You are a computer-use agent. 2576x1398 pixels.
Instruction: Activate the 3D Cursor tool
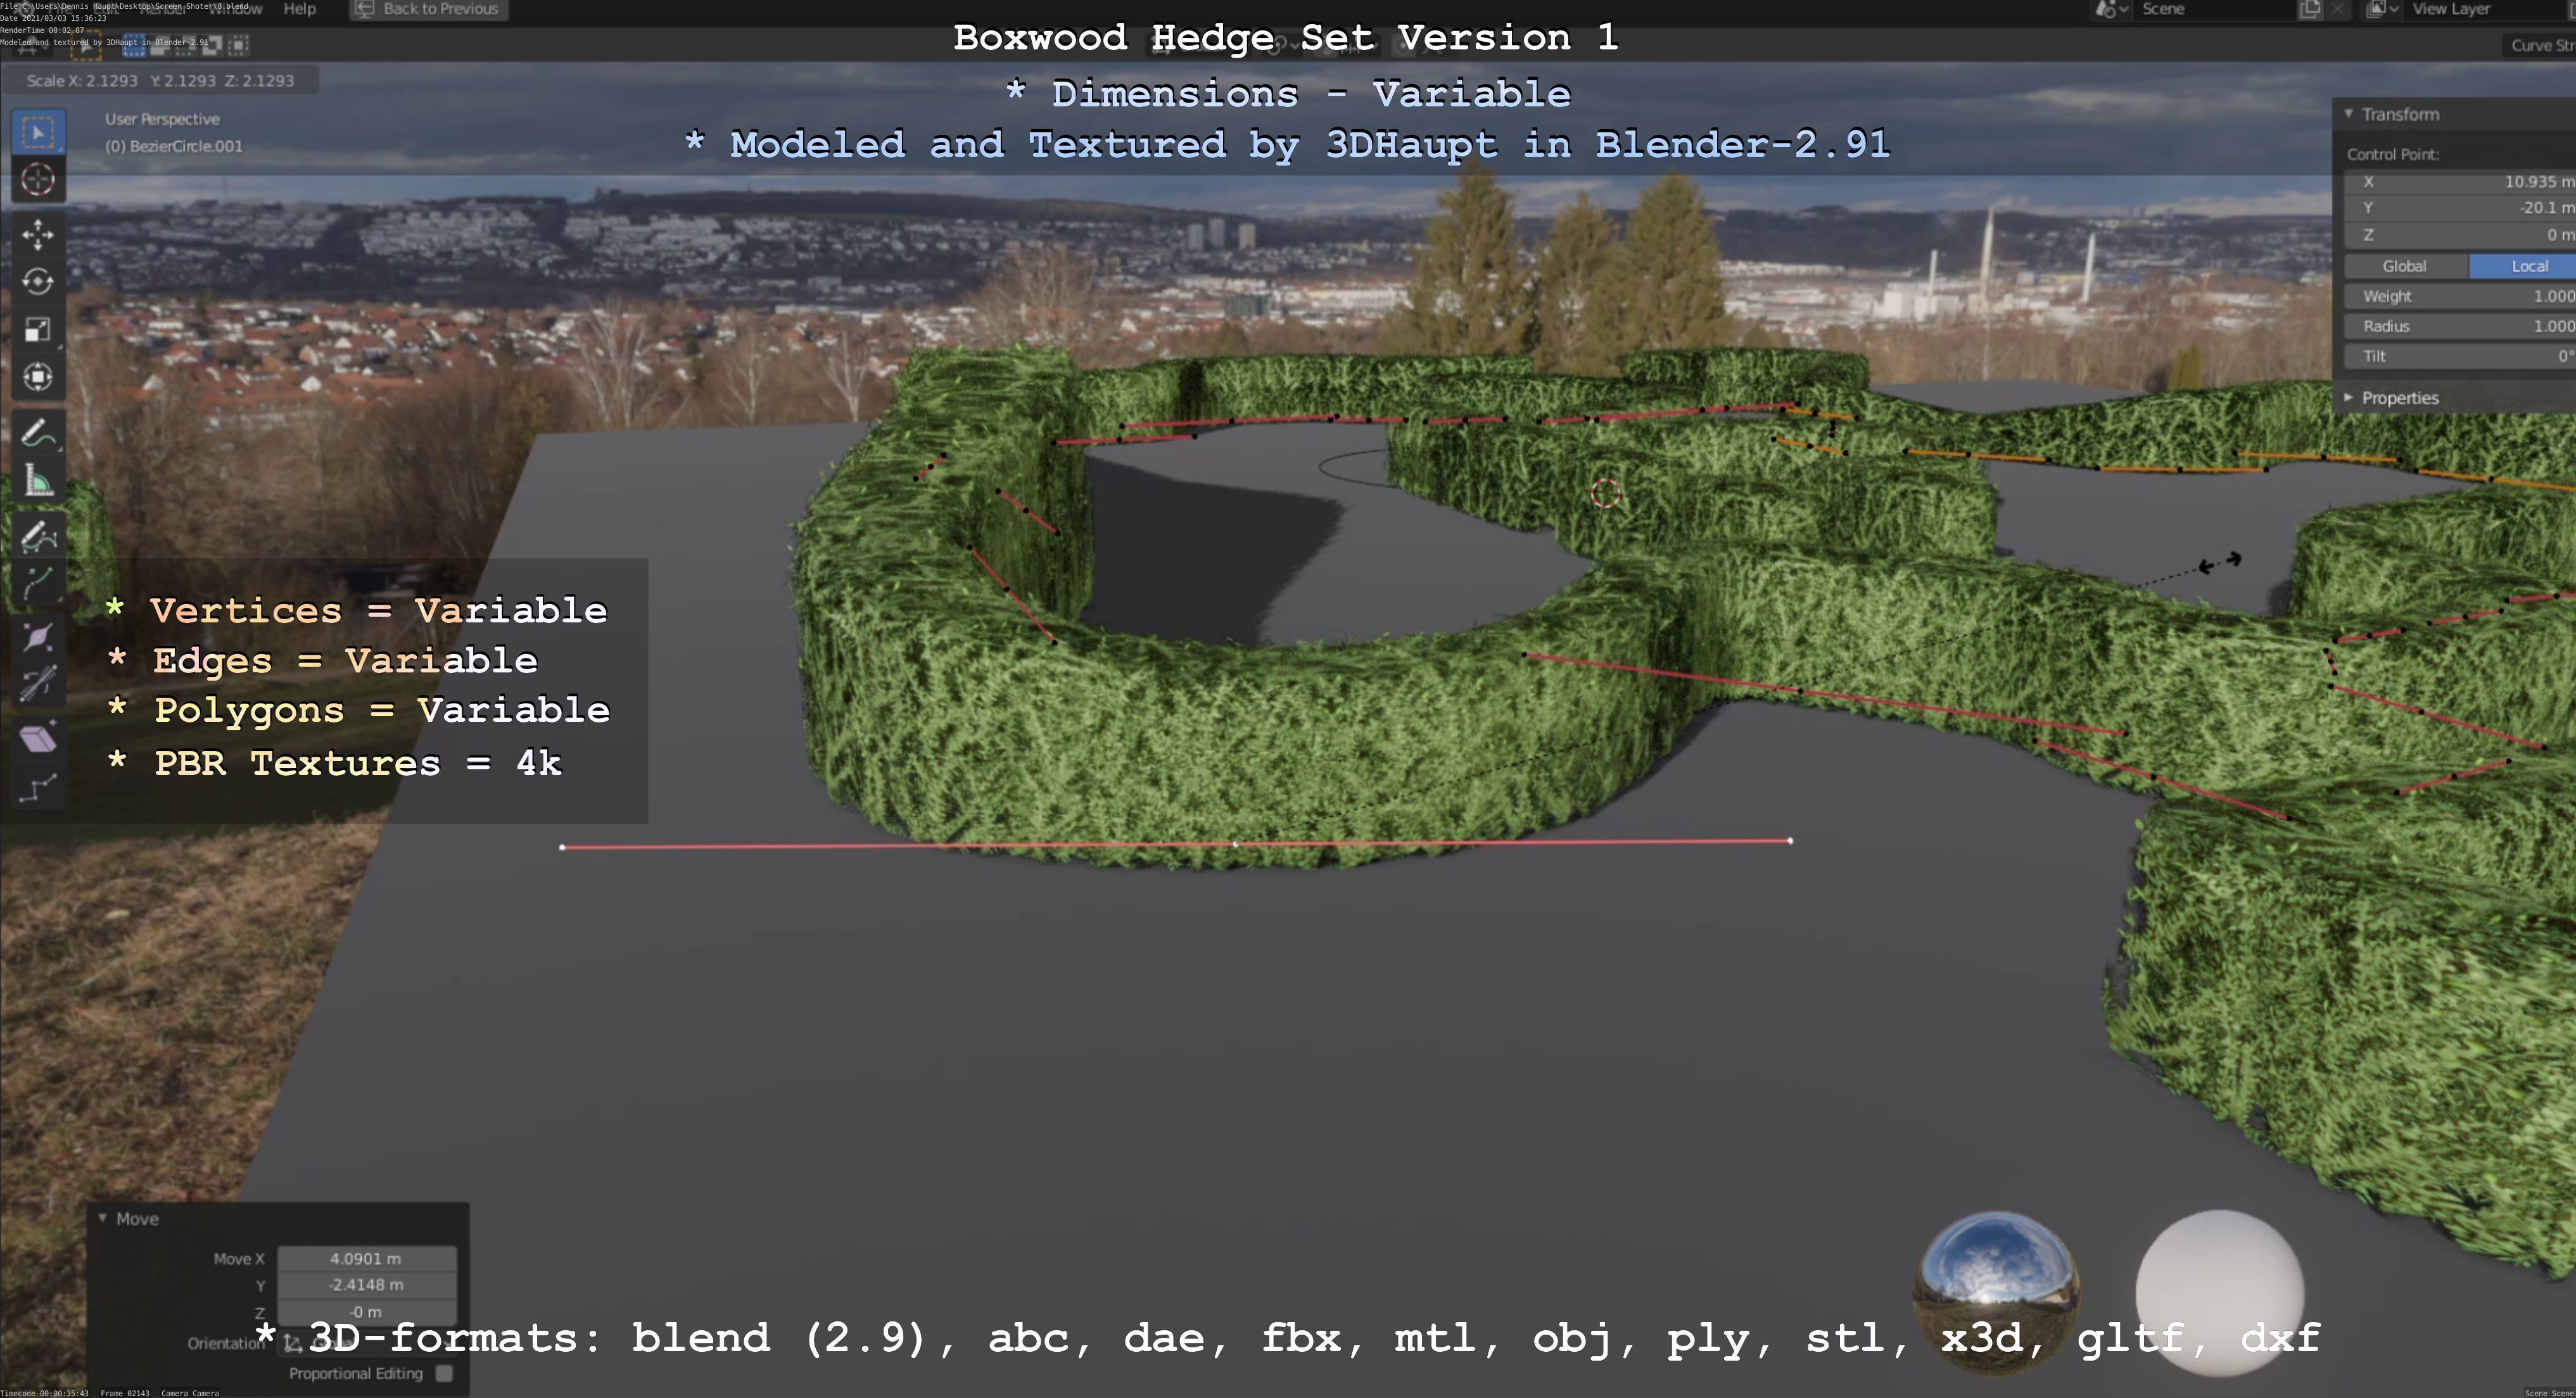pyautogui.click(x=38, y=180)
